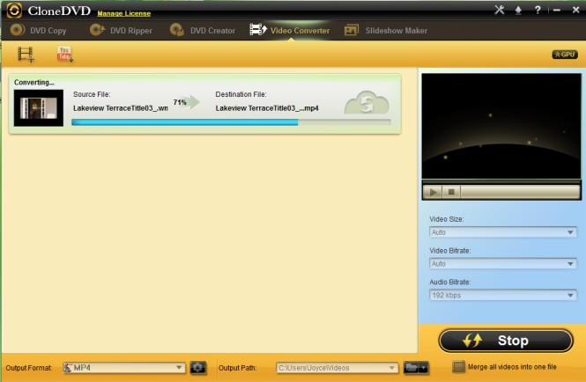The width and height of the screenshot is (586, 382).
Task: Select the Video Converter tab
Action: 290,31
